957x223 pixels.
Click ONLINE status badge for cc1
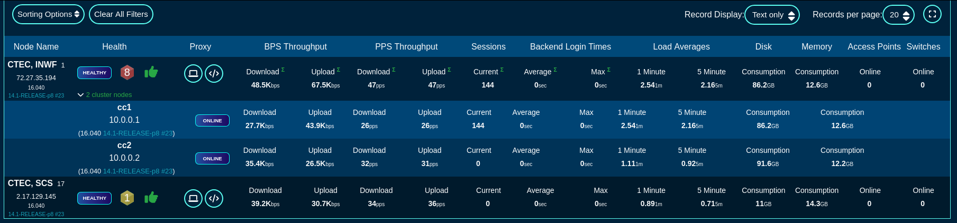coord(212,121)
